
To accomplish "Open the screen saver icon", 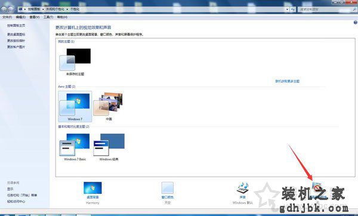I will pyautogui.click(x=317, y=187).
